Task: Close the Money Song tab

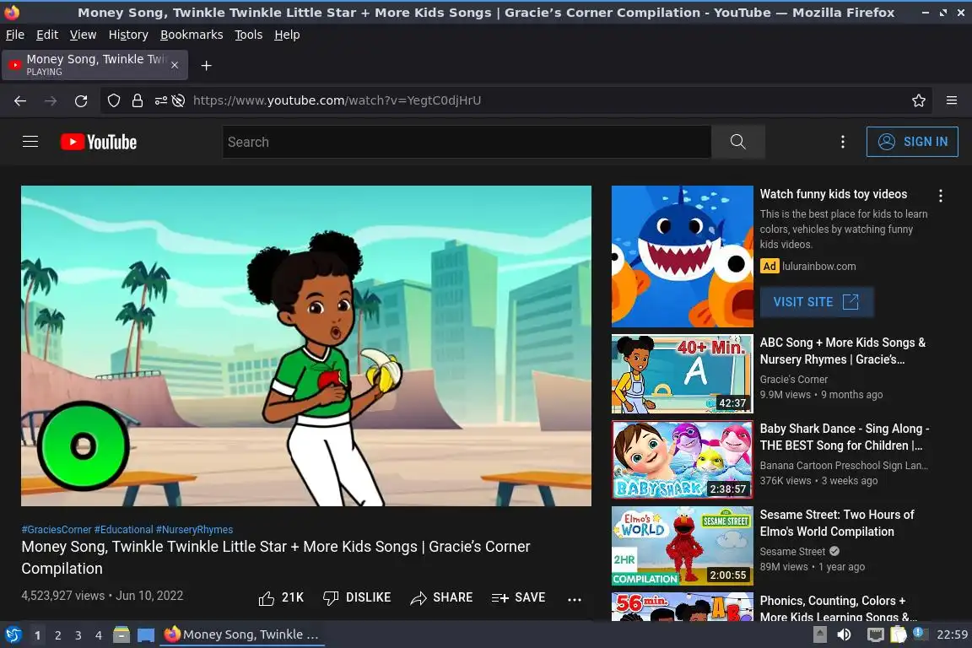Action: tap(175, 65)
